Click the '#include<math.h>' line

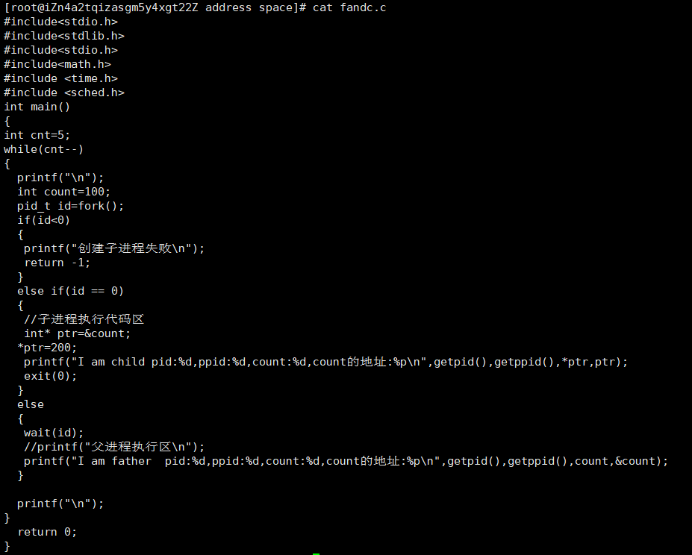click(57, 64)
